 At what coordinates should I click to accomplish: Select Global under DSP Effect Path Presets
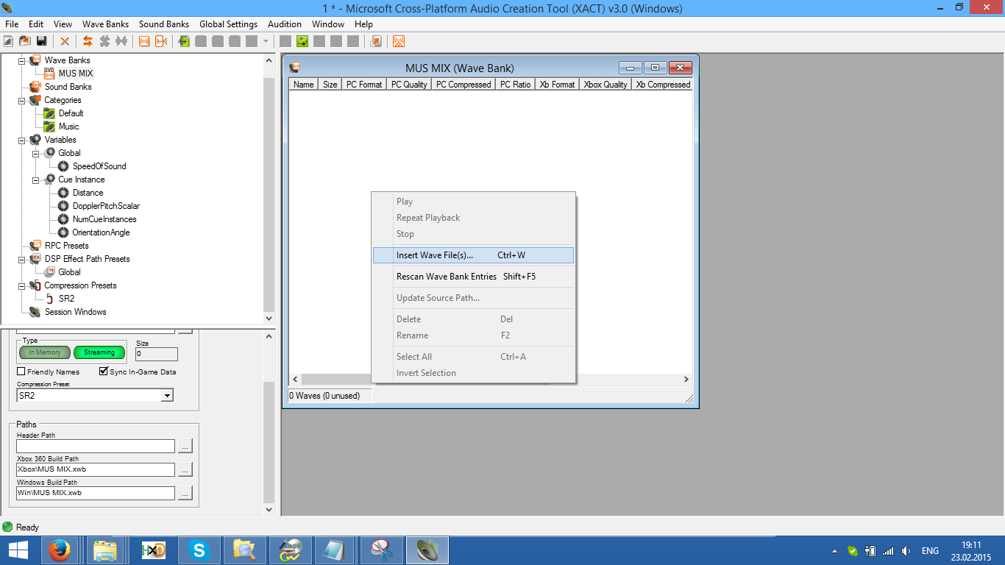69,272
